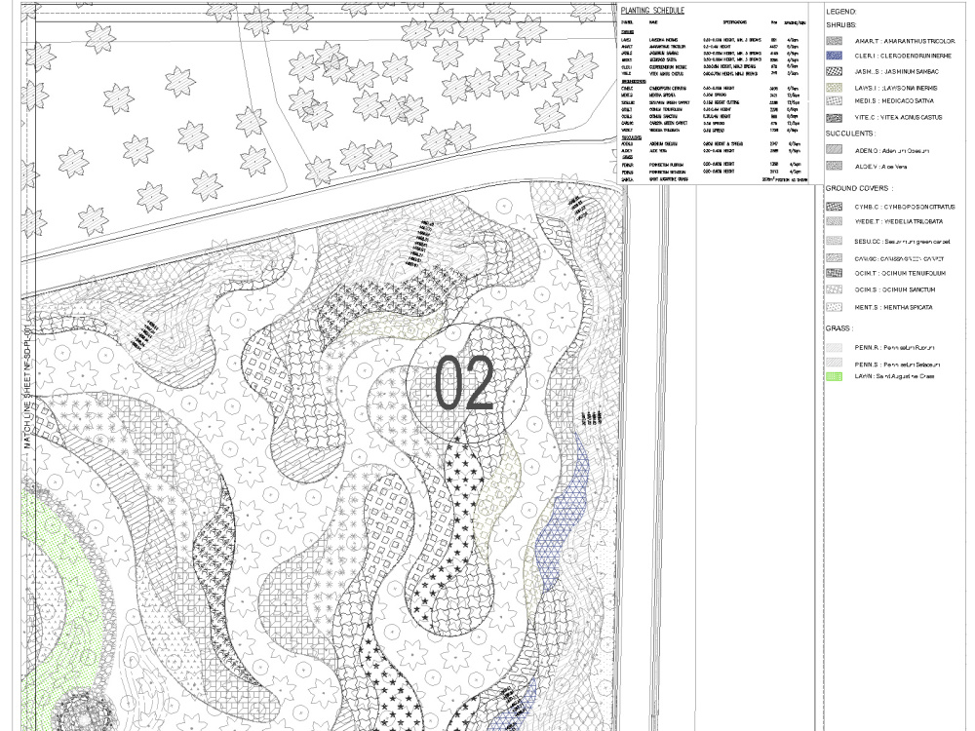Viewport: 975px width, 731px height.
Task: Click the 'VITE.C : VITEX AGNUS CASTUS' label
Action: pos(899,118)
